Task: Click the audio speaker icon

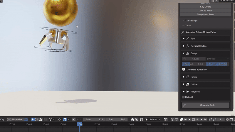Action: click(228, 119)
